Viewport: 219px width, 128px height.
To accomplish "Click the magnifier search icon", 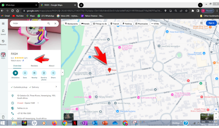I will [x=49, y=24].
